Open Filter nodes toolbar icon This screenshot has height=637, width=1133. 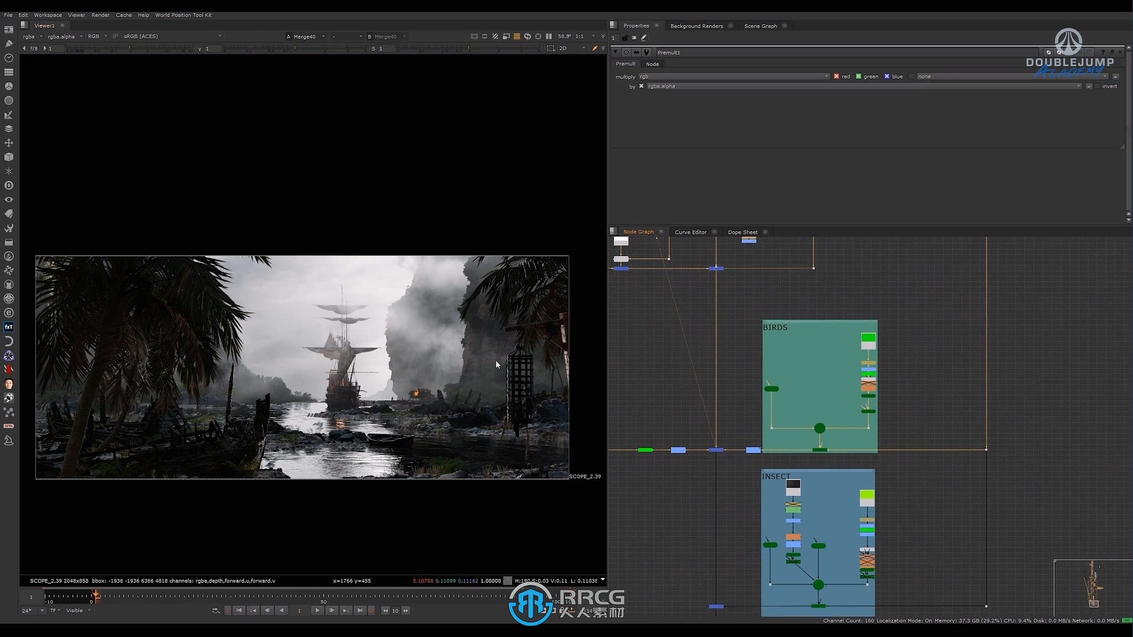pos(9,100)
